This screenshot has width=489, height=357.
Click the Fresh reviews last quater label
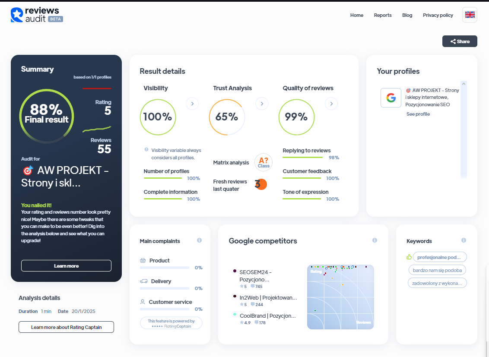tap(230, 185)
